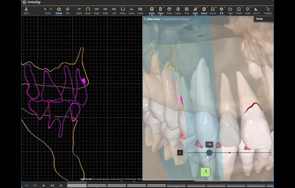Toggle Attach attachments visibility
This screenshot has width=295, height=188.
(x=204, y=11)
